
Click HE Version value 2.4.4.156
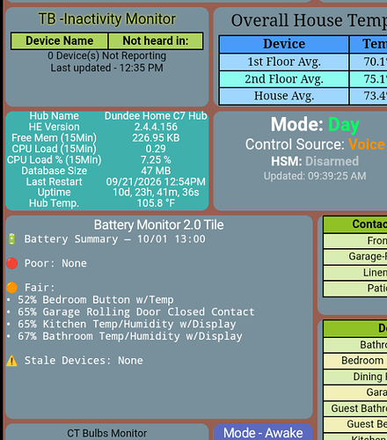156,127
